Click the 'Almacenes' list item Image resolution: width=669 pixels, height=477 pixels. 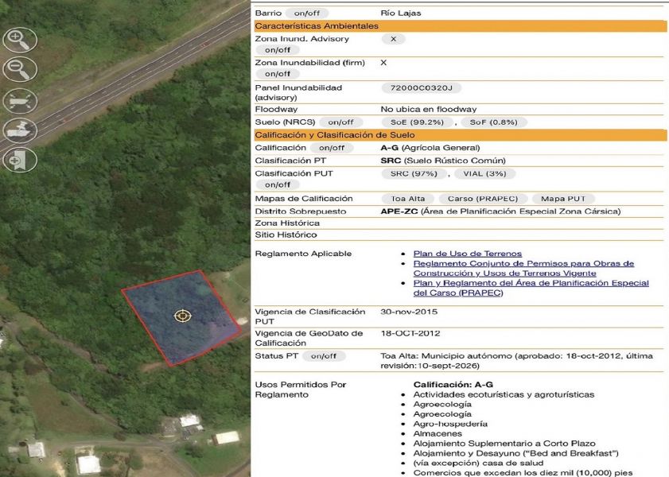438,434
